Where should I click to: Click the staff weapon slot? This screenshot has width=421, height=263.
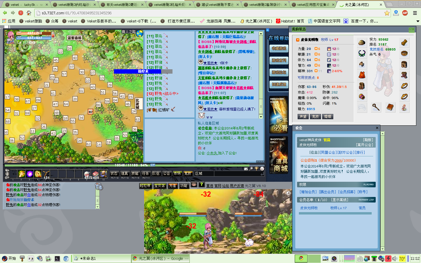(376, 108)
